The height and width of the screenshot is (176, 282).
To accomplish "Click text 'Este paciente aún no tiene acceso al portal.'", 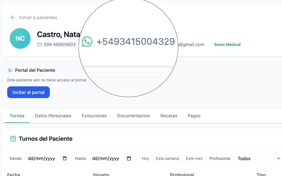I will click(x=47, y=80).
